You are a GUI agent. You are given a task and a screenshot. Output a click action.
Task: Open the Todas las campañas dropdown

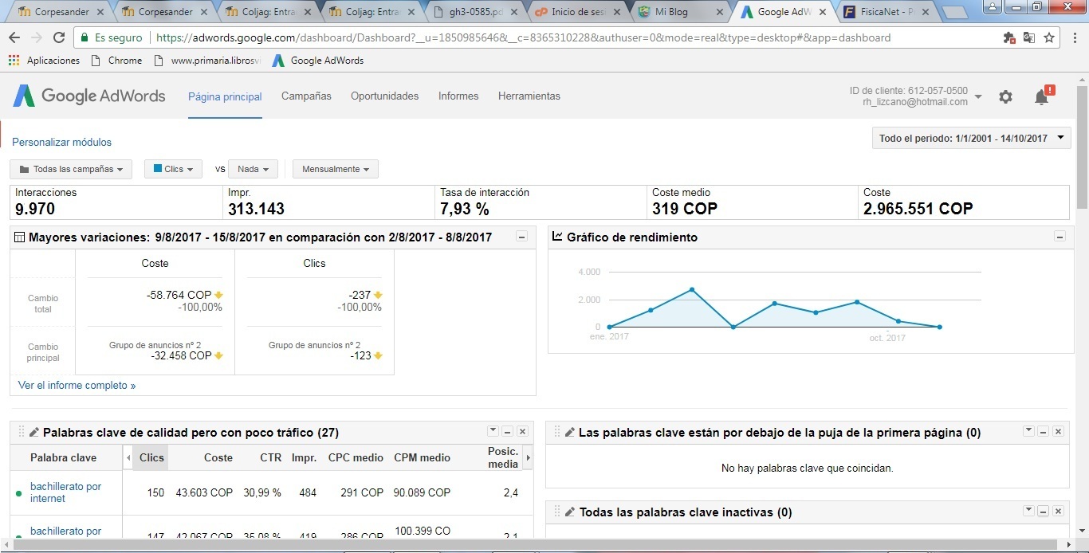[x=71, y=169]
